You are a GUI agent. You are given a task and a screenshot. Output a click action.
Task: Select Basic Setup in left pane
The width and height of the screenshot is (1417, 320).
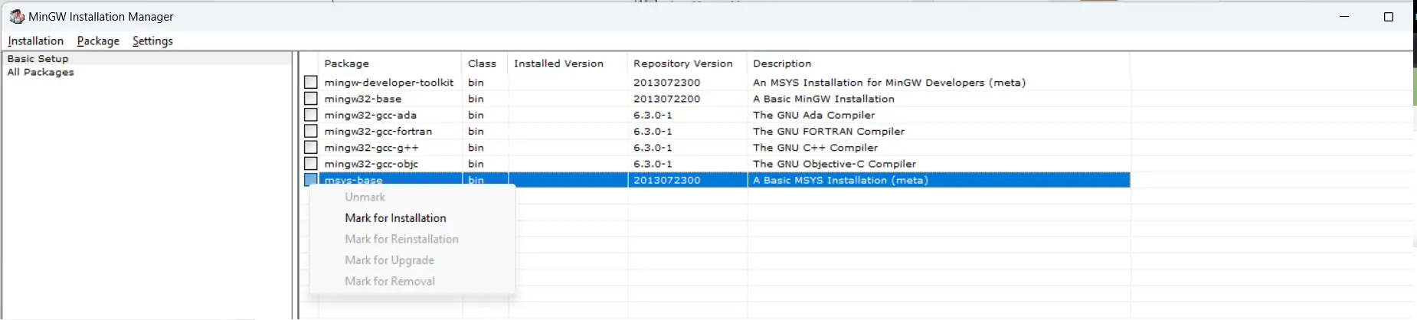pos(38,58)
